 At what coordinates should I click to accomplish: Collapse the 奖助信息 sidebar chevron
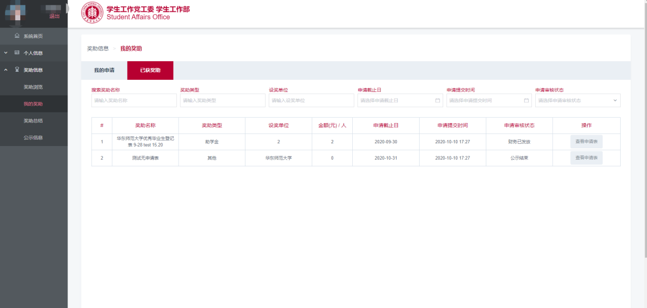5,70
